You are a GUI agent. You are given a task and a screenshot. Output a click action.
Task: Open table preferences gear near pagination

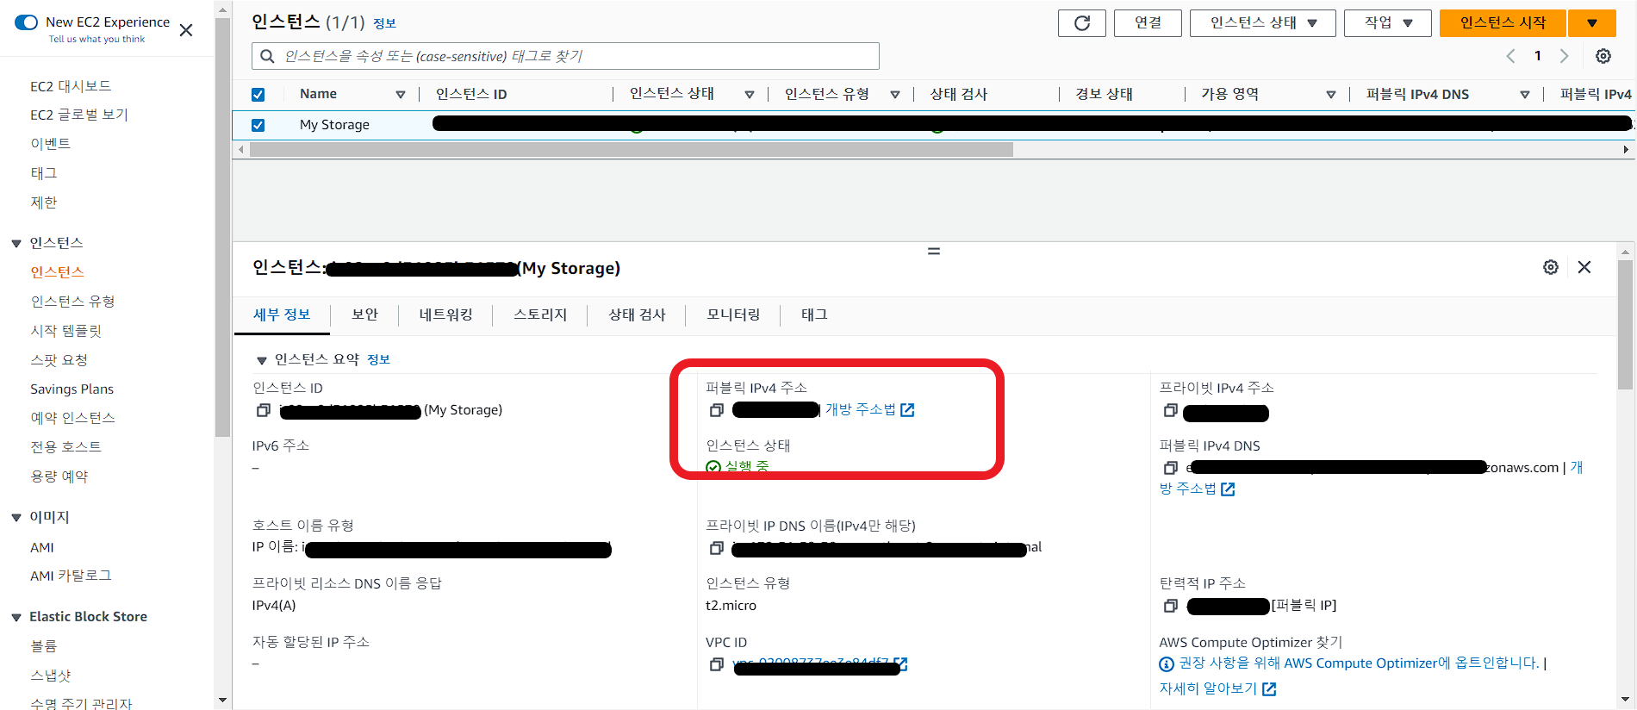(x=1603, y=56)
